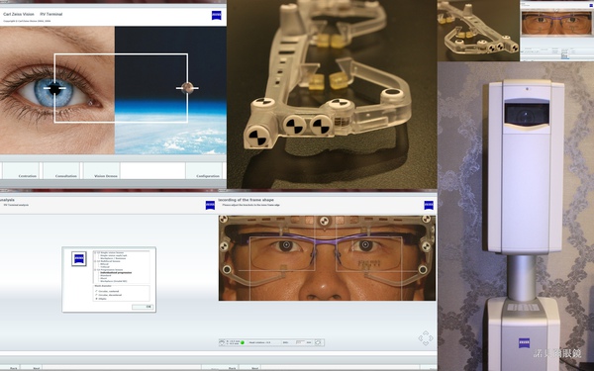This screenshot has width=594, height=371.
Task: Click OK in the lens type dialog
Action: pos(143,307)
